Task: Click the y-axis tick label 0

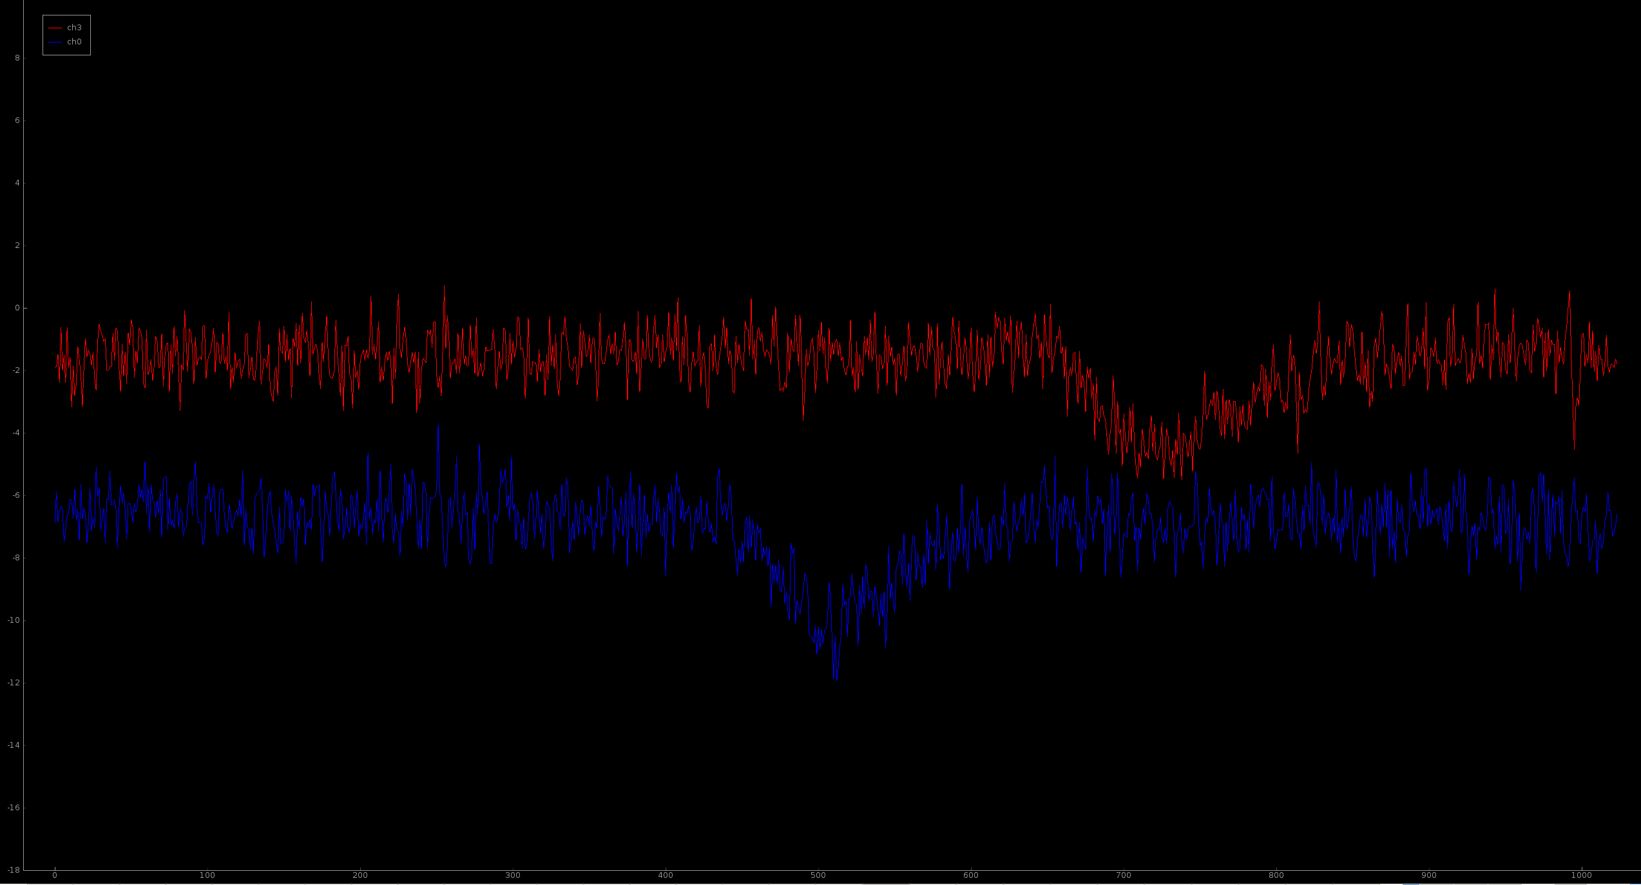Action: pyautogui.click(x=17, y=308)
